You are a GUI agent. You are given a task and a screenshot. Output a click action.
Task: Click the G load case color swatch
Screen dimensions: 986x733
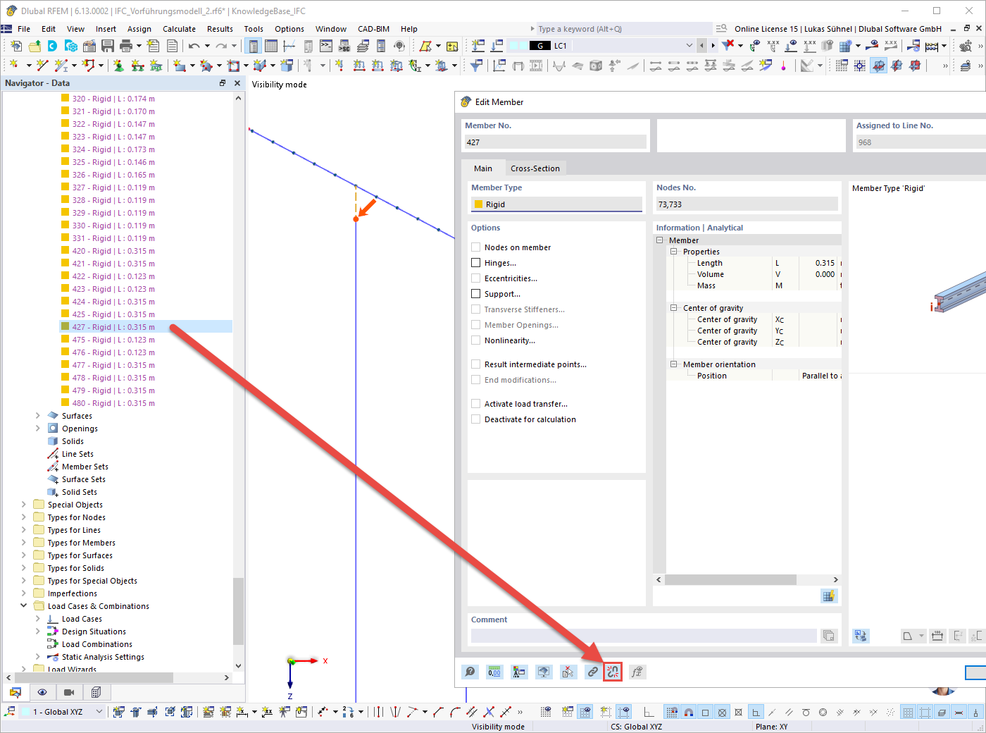point(539,46)
